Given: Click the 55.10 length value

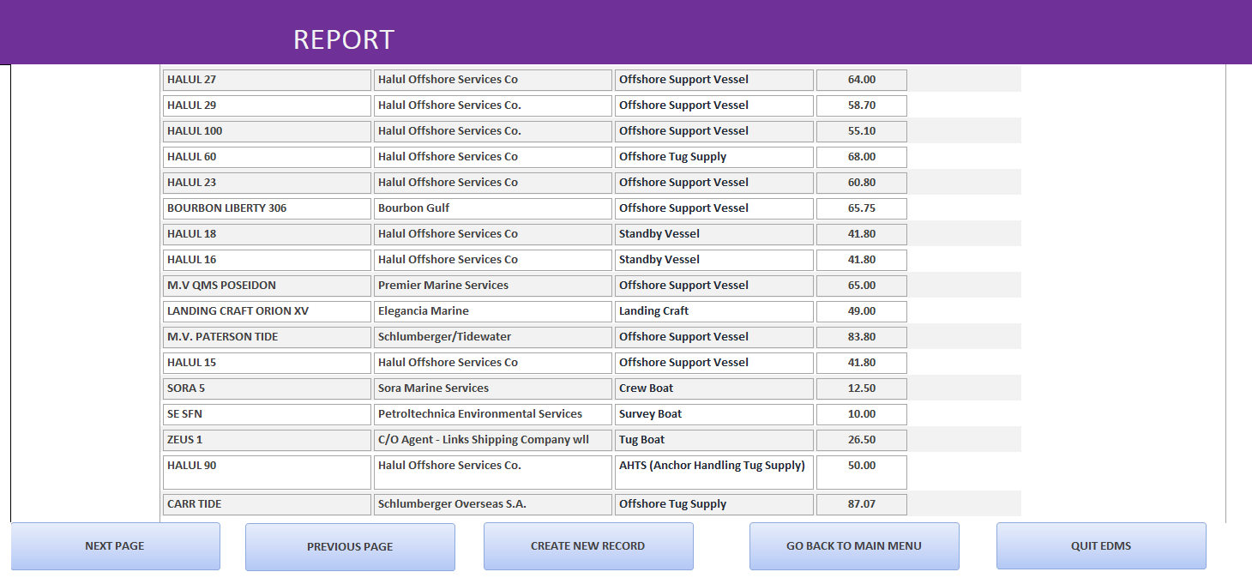Looking at the screenshot, I should click(x=862, y=131).
